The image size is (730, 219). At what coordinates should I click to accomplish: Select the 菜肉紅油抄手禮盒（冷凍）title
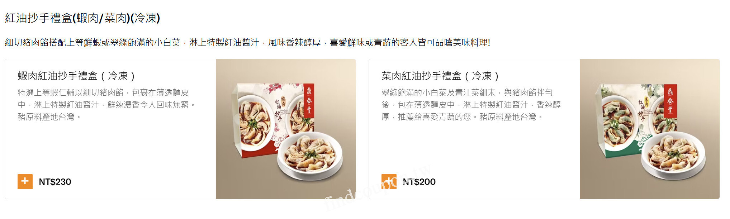[440, 76]
